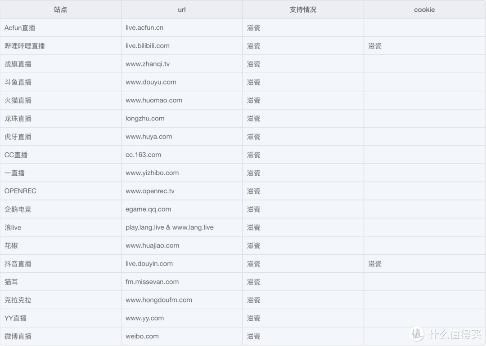Click 滋瓷 support status in 微博直播 row
Viewport: 486px width, 346px height.
tap(253, 337)
